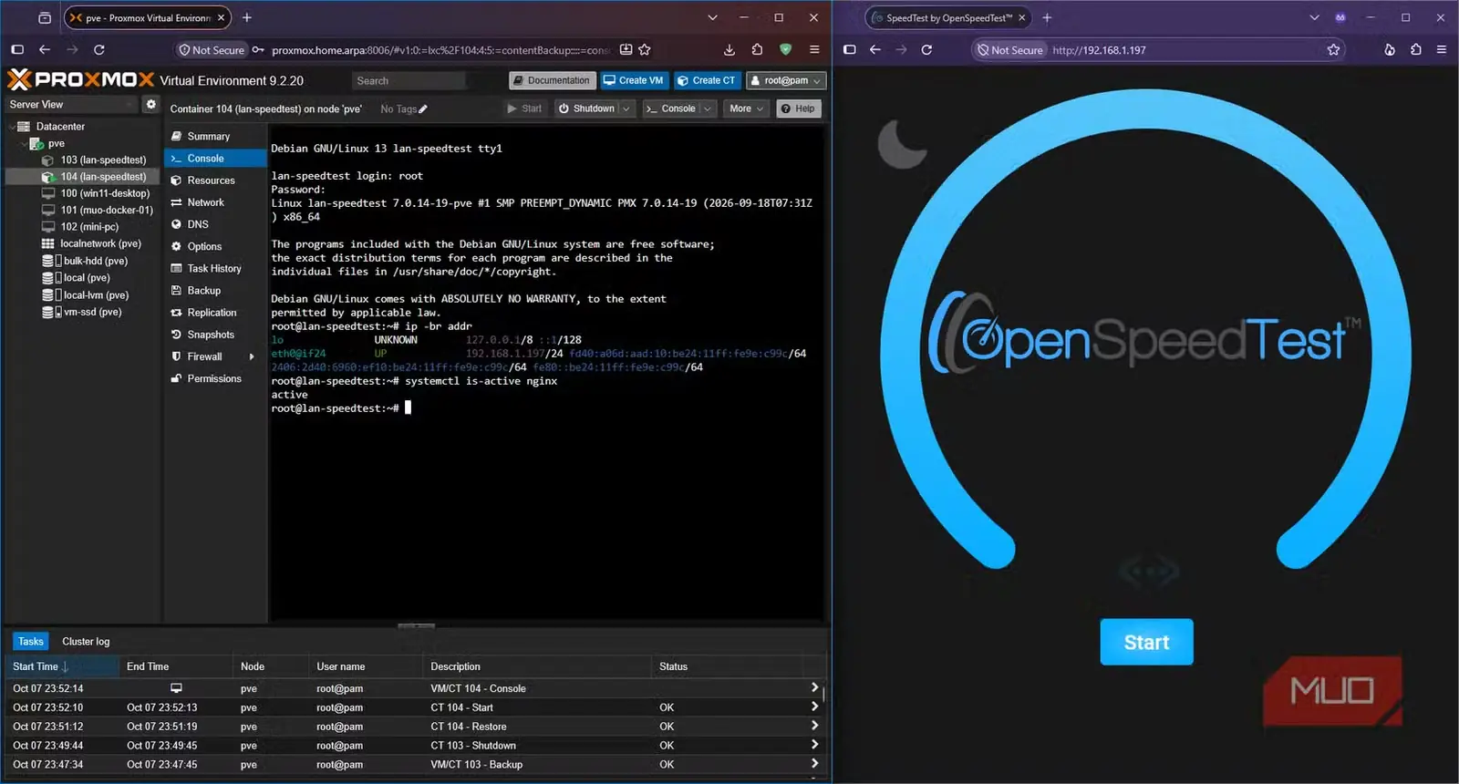Open extensions in Proxmox browser window
The width and height of the screenshot is (1459, 784).
[x=757, y=49]
